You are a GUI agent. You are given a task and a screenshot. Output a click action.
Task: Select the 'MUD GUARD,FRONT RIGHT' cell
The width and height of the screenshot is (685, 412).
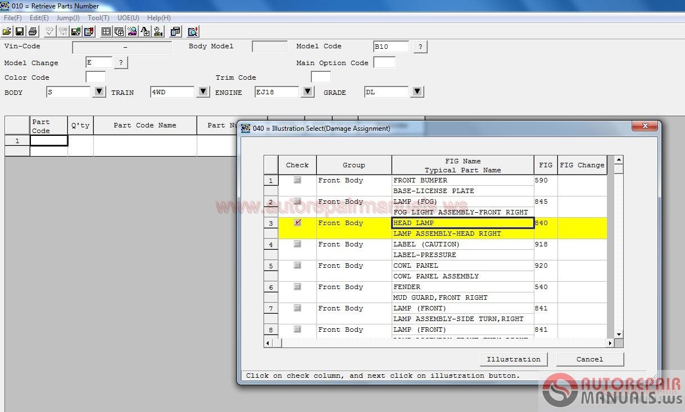pyautogui.click(x=462, y=297)
